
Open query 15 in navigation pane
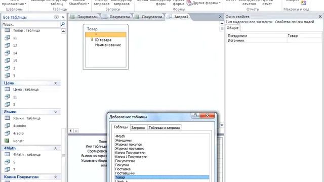tap(15, 61)
